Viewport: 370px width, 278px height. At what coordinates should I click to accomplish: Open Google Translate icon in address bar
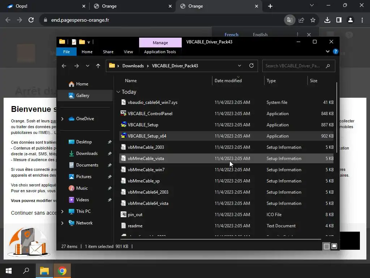tap(289, 20)
